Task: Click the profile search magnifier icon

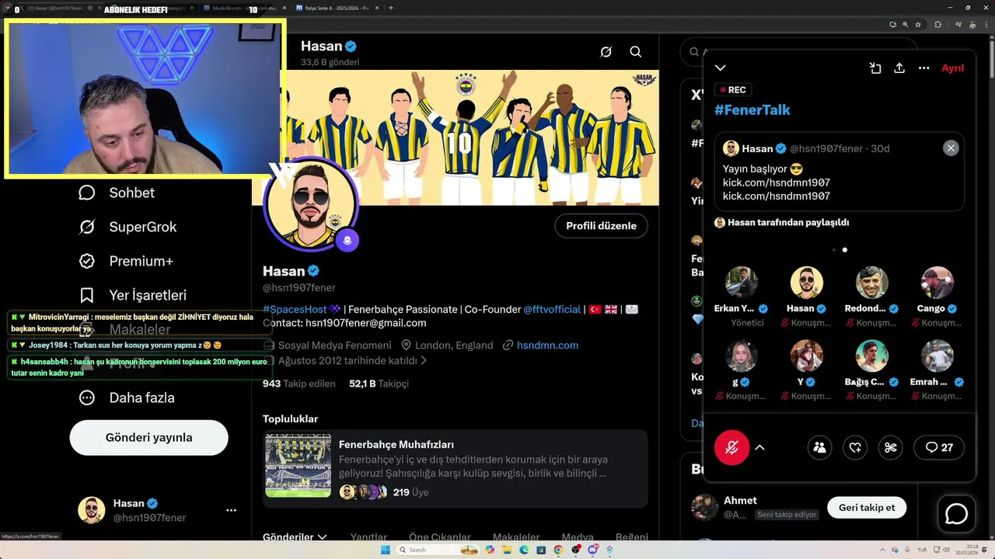Action: coord(636,52)
